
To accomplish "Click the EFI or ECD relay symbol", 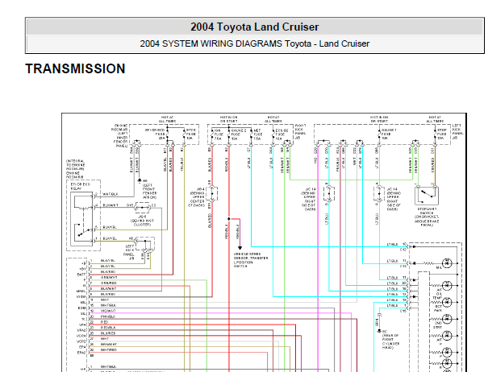I will 81,219.
